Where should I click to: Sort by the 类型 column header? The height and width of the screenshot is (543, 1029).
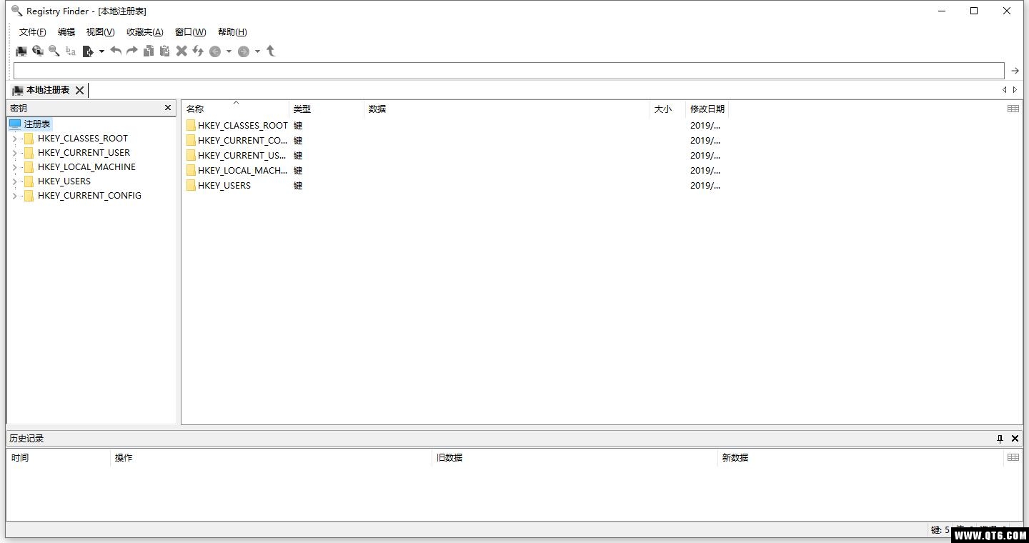tap(327, 109)
